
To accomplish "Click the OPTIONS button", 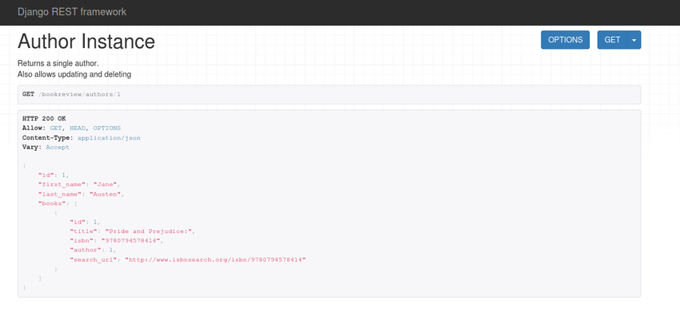I will 565,40.
